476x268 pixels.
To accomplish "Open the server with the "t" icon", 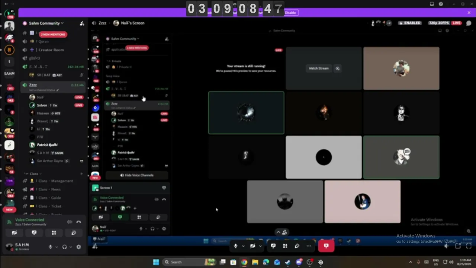I will point(9,62).
